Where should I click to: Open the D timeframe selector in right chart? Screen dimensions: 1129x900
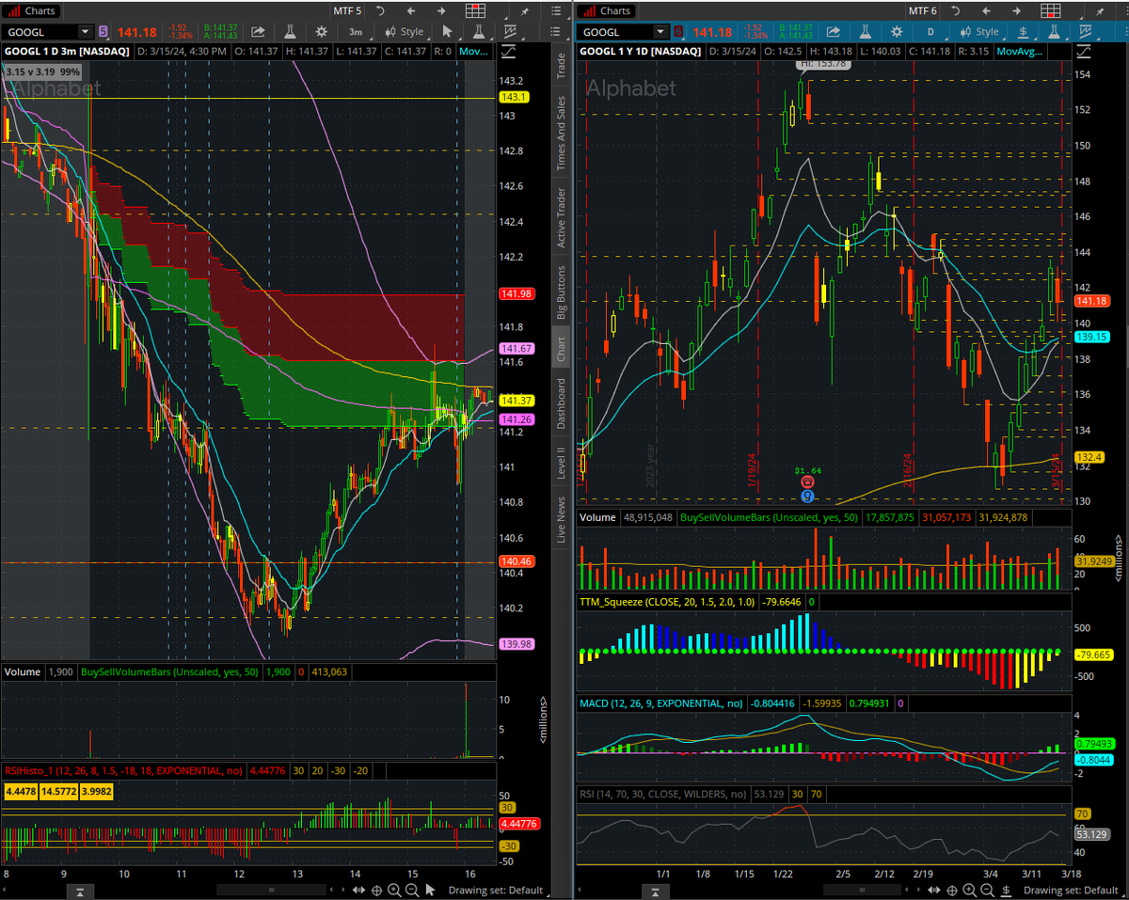931,32
